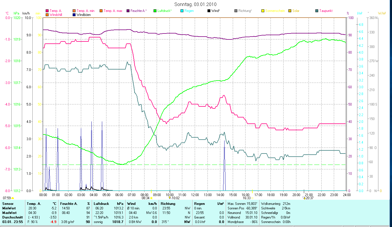Viewport: 392px width, 227px height.
Task: Select the moon icon labeled 20:37
Action: 304,198
